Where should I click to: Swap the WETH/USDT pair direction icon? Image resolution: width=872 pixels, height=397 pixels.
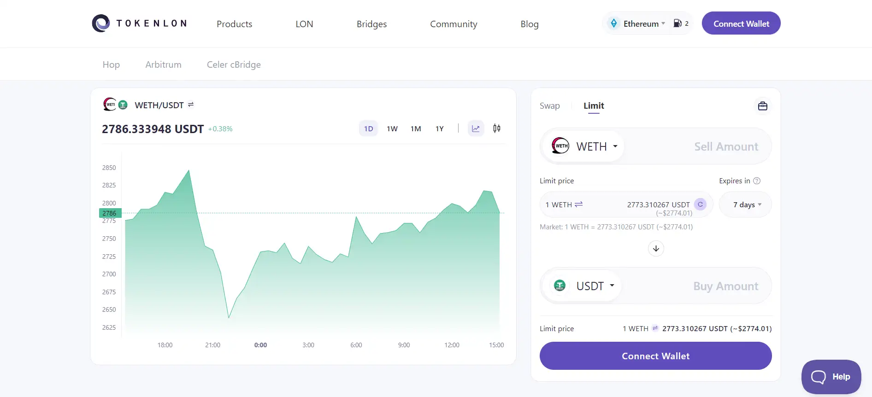tap(191, 105)
